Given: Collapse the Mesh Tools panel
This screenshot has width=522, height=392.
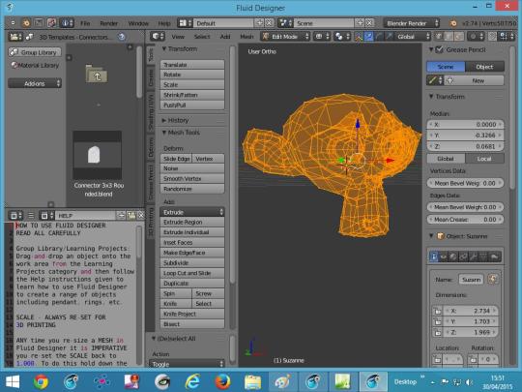Looking at the screenshot, I should tap(181, 133).
